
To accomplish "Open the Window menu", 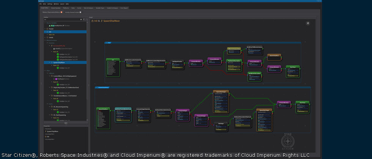I will click(x=57, y=4).
